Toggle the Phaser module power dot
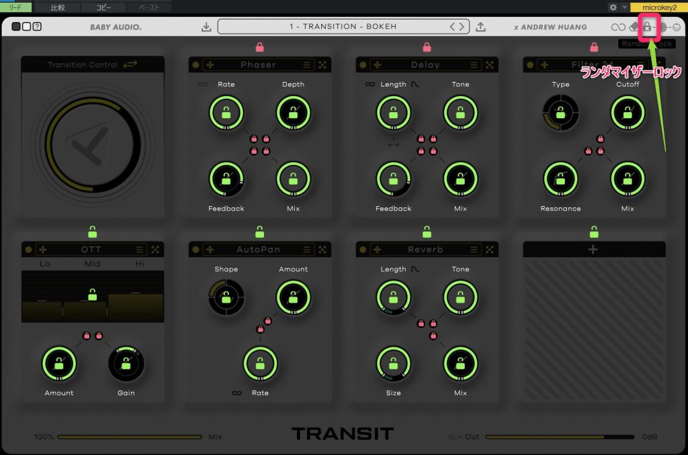Image resolution: width=688 pixels, height=455 pixels. pos(196,65)
